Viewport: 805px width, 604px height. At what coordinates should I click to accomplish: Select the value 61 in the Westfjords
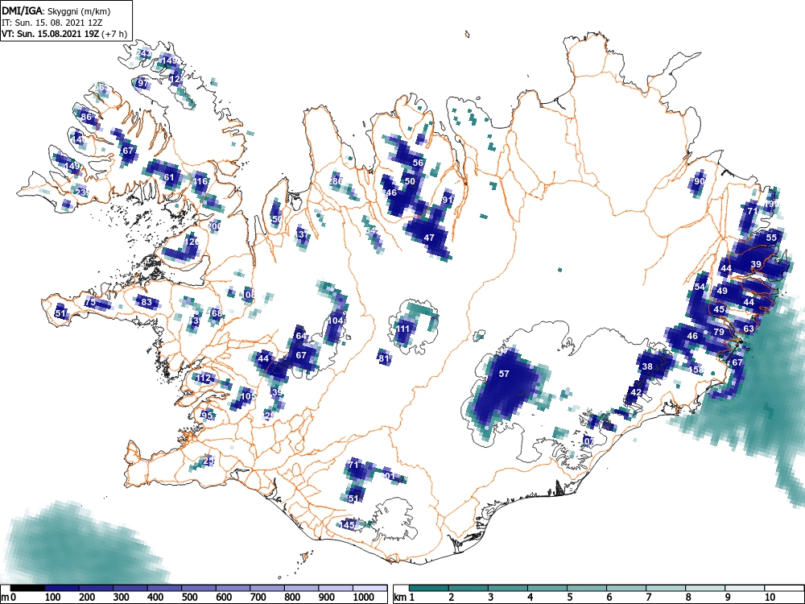click(169, 178)
